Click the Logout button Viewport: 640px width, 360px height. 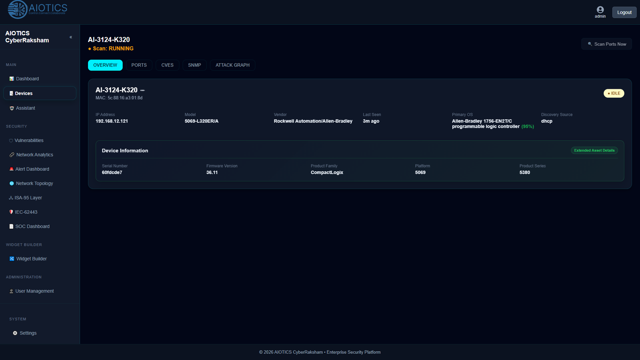[624, 12]
